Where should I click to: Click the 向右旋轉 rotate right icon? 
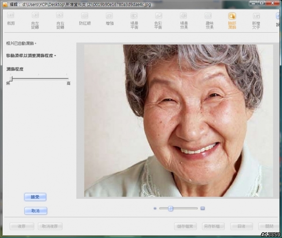pos(60,15)
